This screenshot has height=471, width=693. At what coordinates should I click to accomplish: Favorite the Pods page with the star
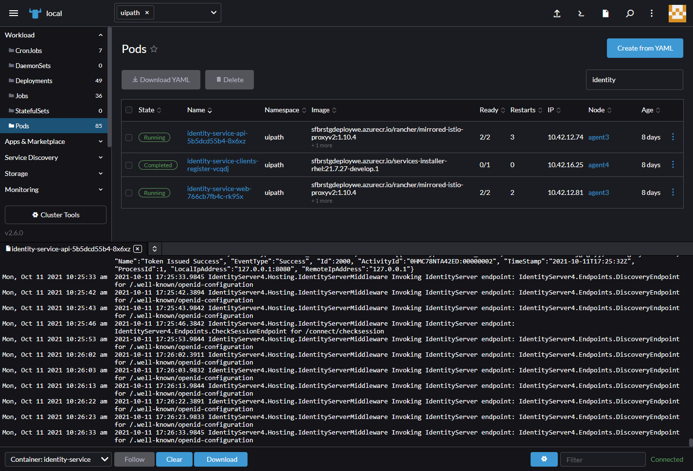click(154, 49)
